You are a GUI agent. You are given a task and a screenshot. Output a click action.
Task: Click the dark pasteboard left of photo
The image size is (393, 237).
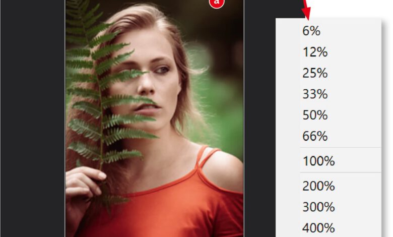coord(33,118)
